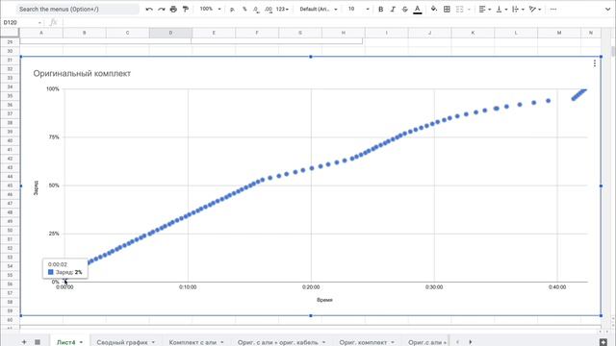Open the Лист4 tab options arrow
Image resolution: width=616 pixels, height=346 pixels.
click(x=81, y=342)
